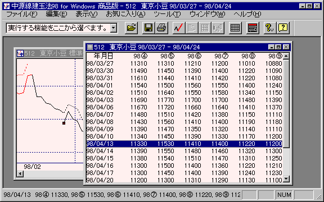Viewport: 324px width, 202px height.
Task: Click value 10880 in 98/03/27 row
Action: click(274, 63)
